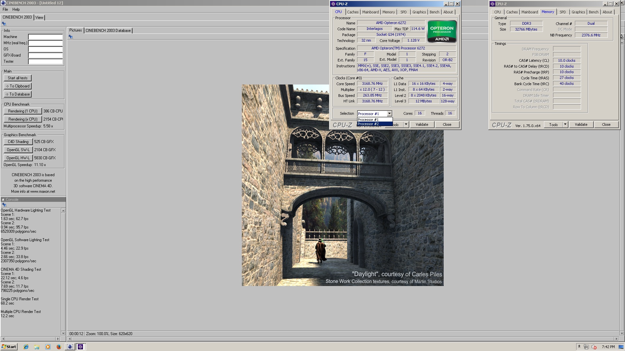Image resolution: width=625 pixels, height=351 pixels.
Task: Click OS input field
Action: coord(45,49)
